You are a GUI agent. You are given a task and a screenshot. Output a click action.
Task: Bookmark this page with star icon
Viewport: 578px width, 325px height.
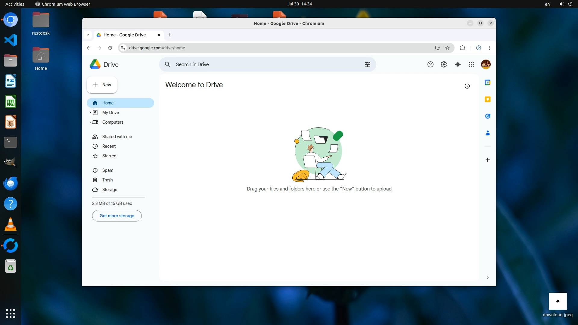coord(447,48)
